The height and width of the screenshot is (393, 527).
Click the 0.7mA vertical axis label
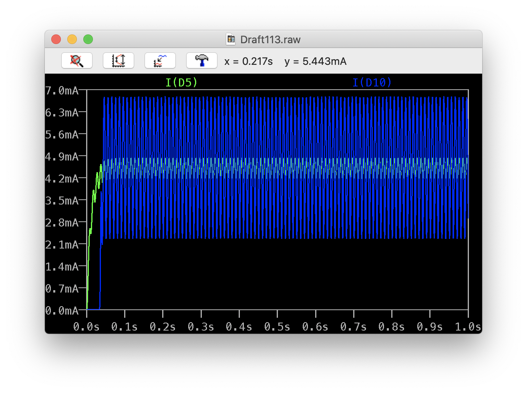[x=62, y=289]
